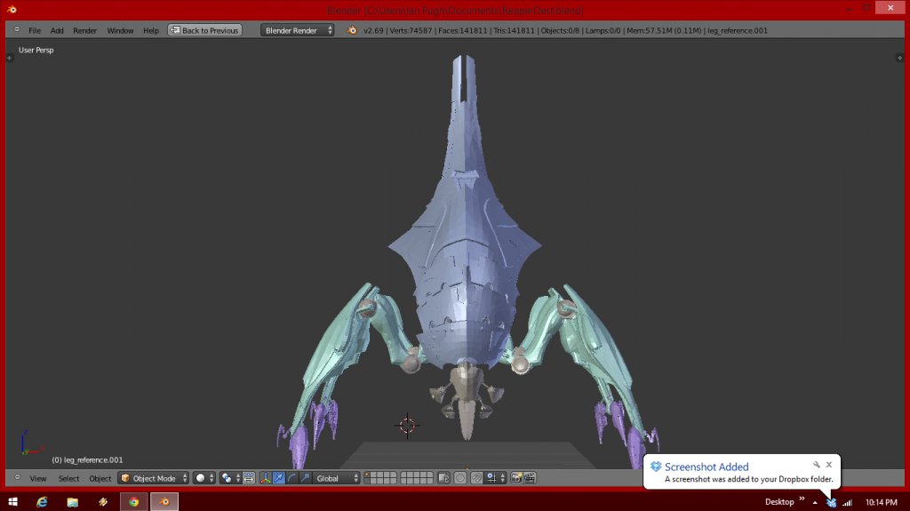Click the Blender logo in info header
Viewport: 910px width, 511px height.
(x=352, y=30)
